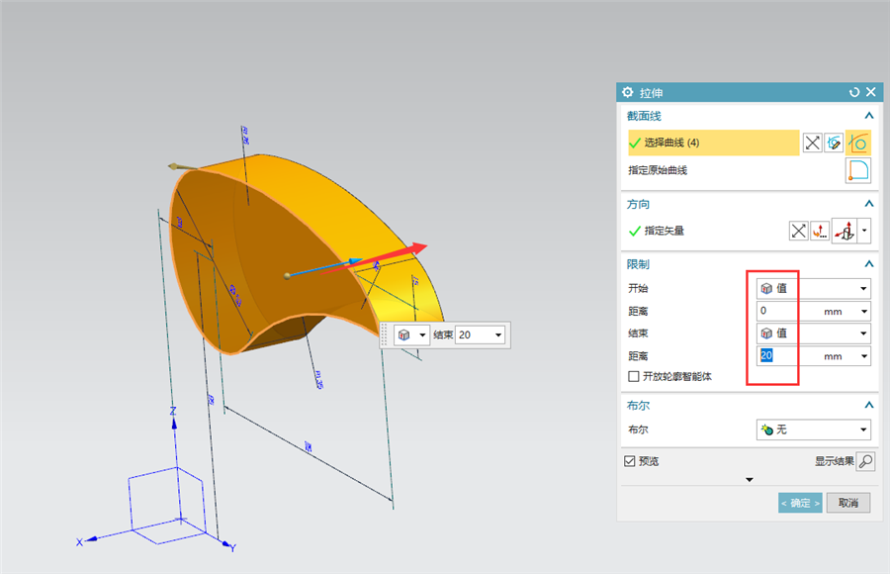The height and width of the screenshot is (574, 890).
Task: Open the vector dialog icon in 方向
Action: click(820, 231)
